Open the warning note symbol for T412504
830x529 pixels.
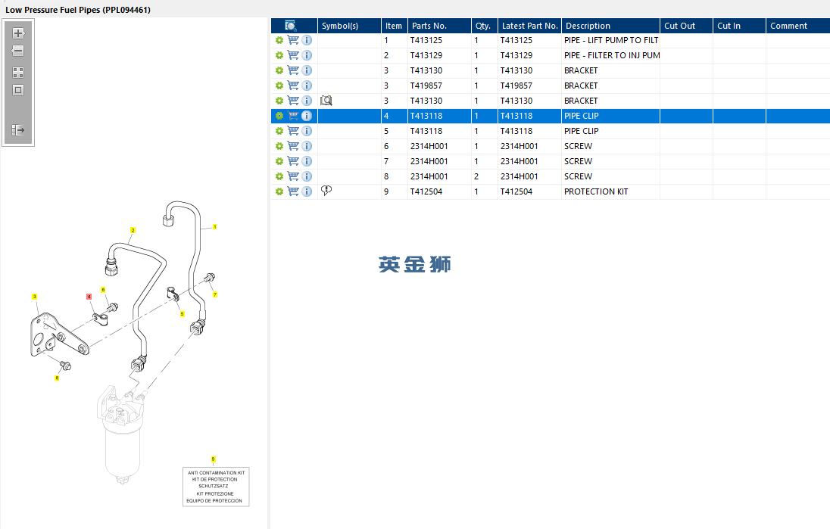326,191
